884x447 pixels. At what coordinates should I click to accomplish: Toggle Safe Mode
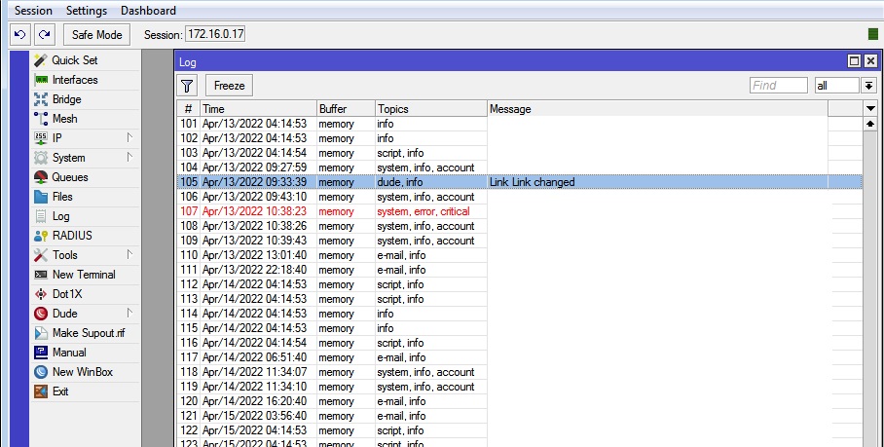click(97, 34)
